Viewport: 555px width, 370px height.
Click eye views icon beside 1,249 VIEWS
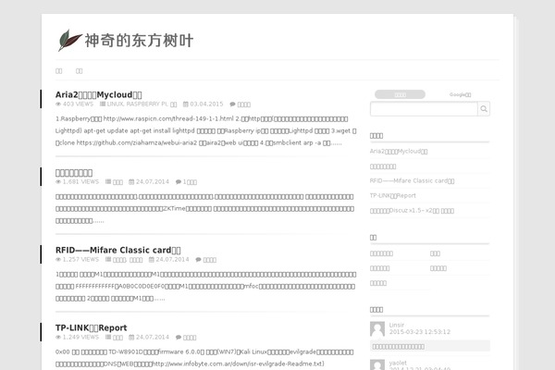[58, 338]
